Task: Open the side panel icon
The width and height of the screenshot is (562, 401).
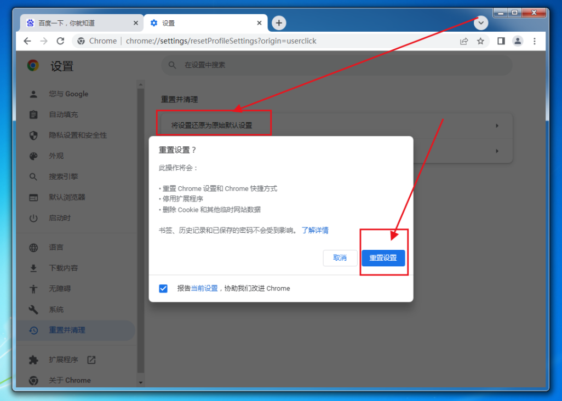Action: [501, 41]
